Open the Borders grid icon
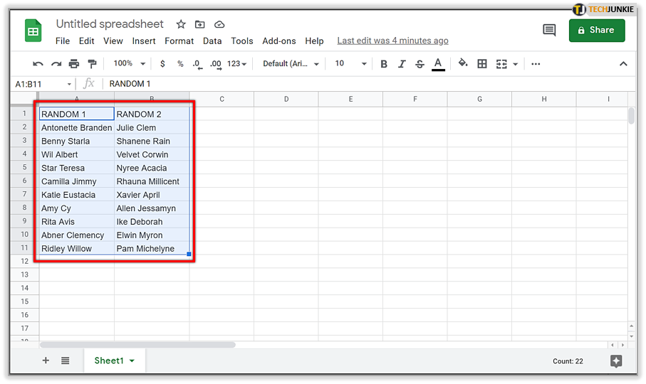This screenshot has width=646, height=384. [x=482, y=64]
